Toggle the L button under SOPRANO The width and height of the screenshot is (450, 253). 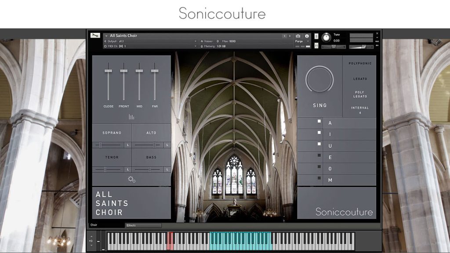pyautogui.click(x=128, y=145)
